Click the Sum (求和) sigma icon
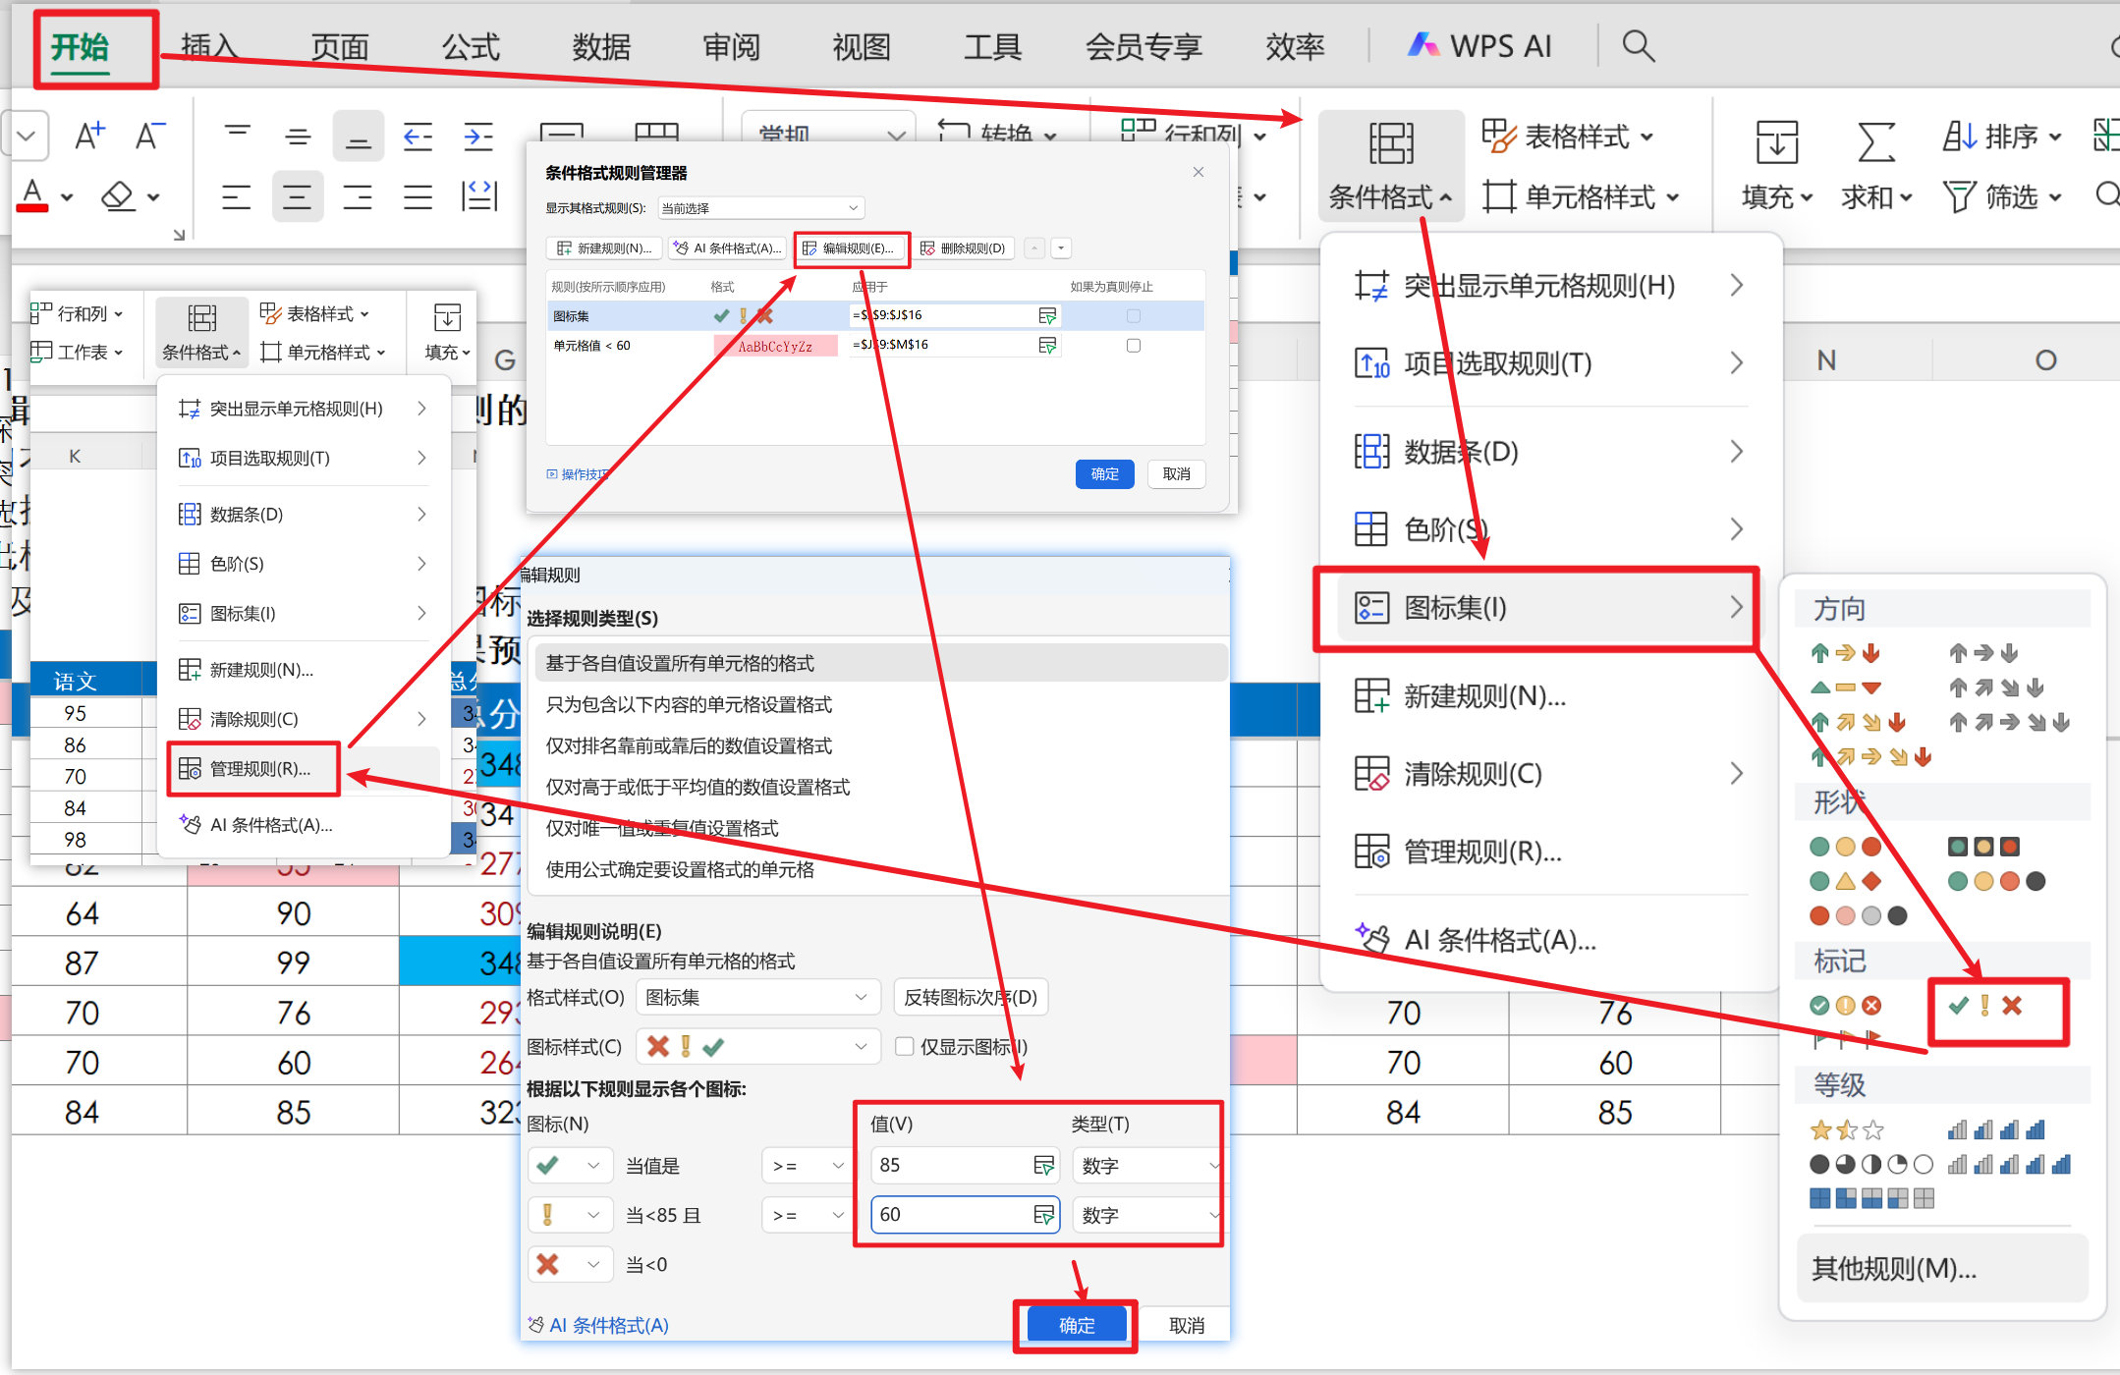The image size is (2120, 1375). [x=1875, y=142]
